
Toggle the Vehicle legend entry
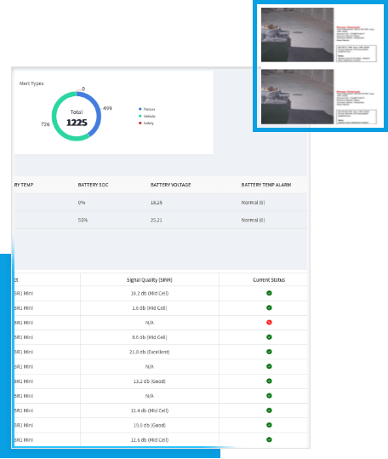(147, 116)
